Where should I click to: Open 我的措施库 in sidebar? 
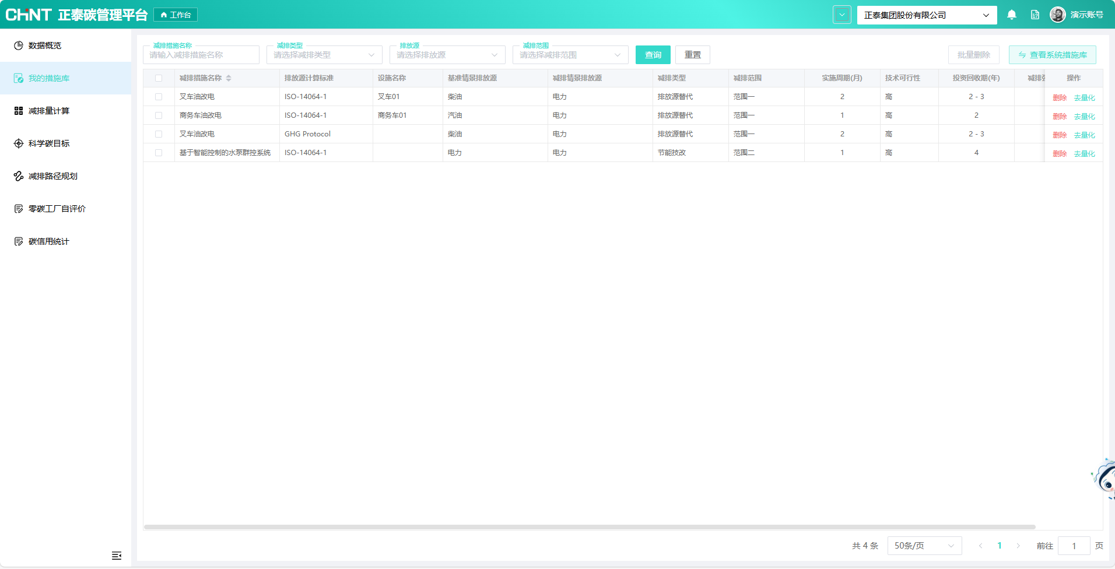(x=66, y=78)
